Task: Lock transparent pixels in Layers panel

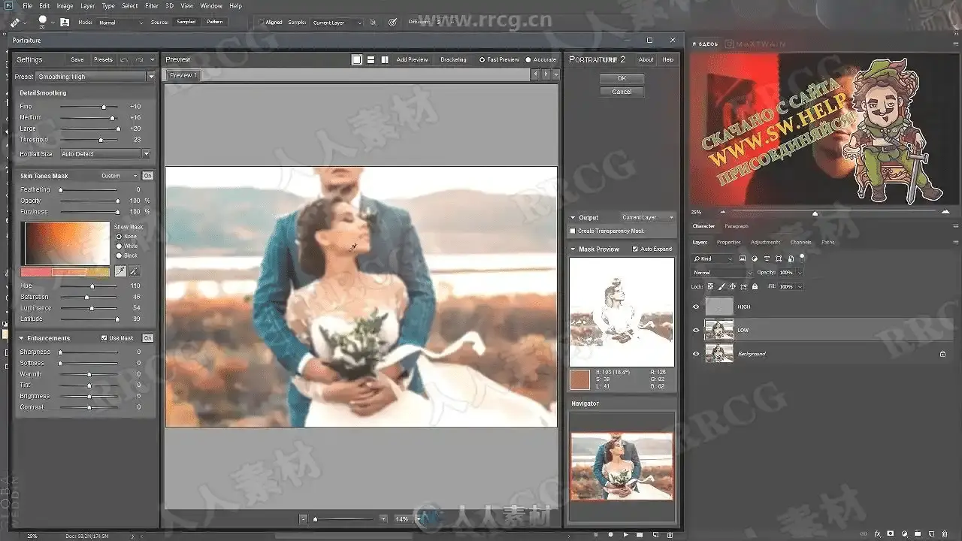Action: tap(710, 286)
